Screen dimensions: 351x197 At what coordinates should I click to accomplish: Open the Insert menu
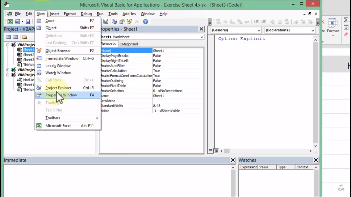[x=54, y=14]
